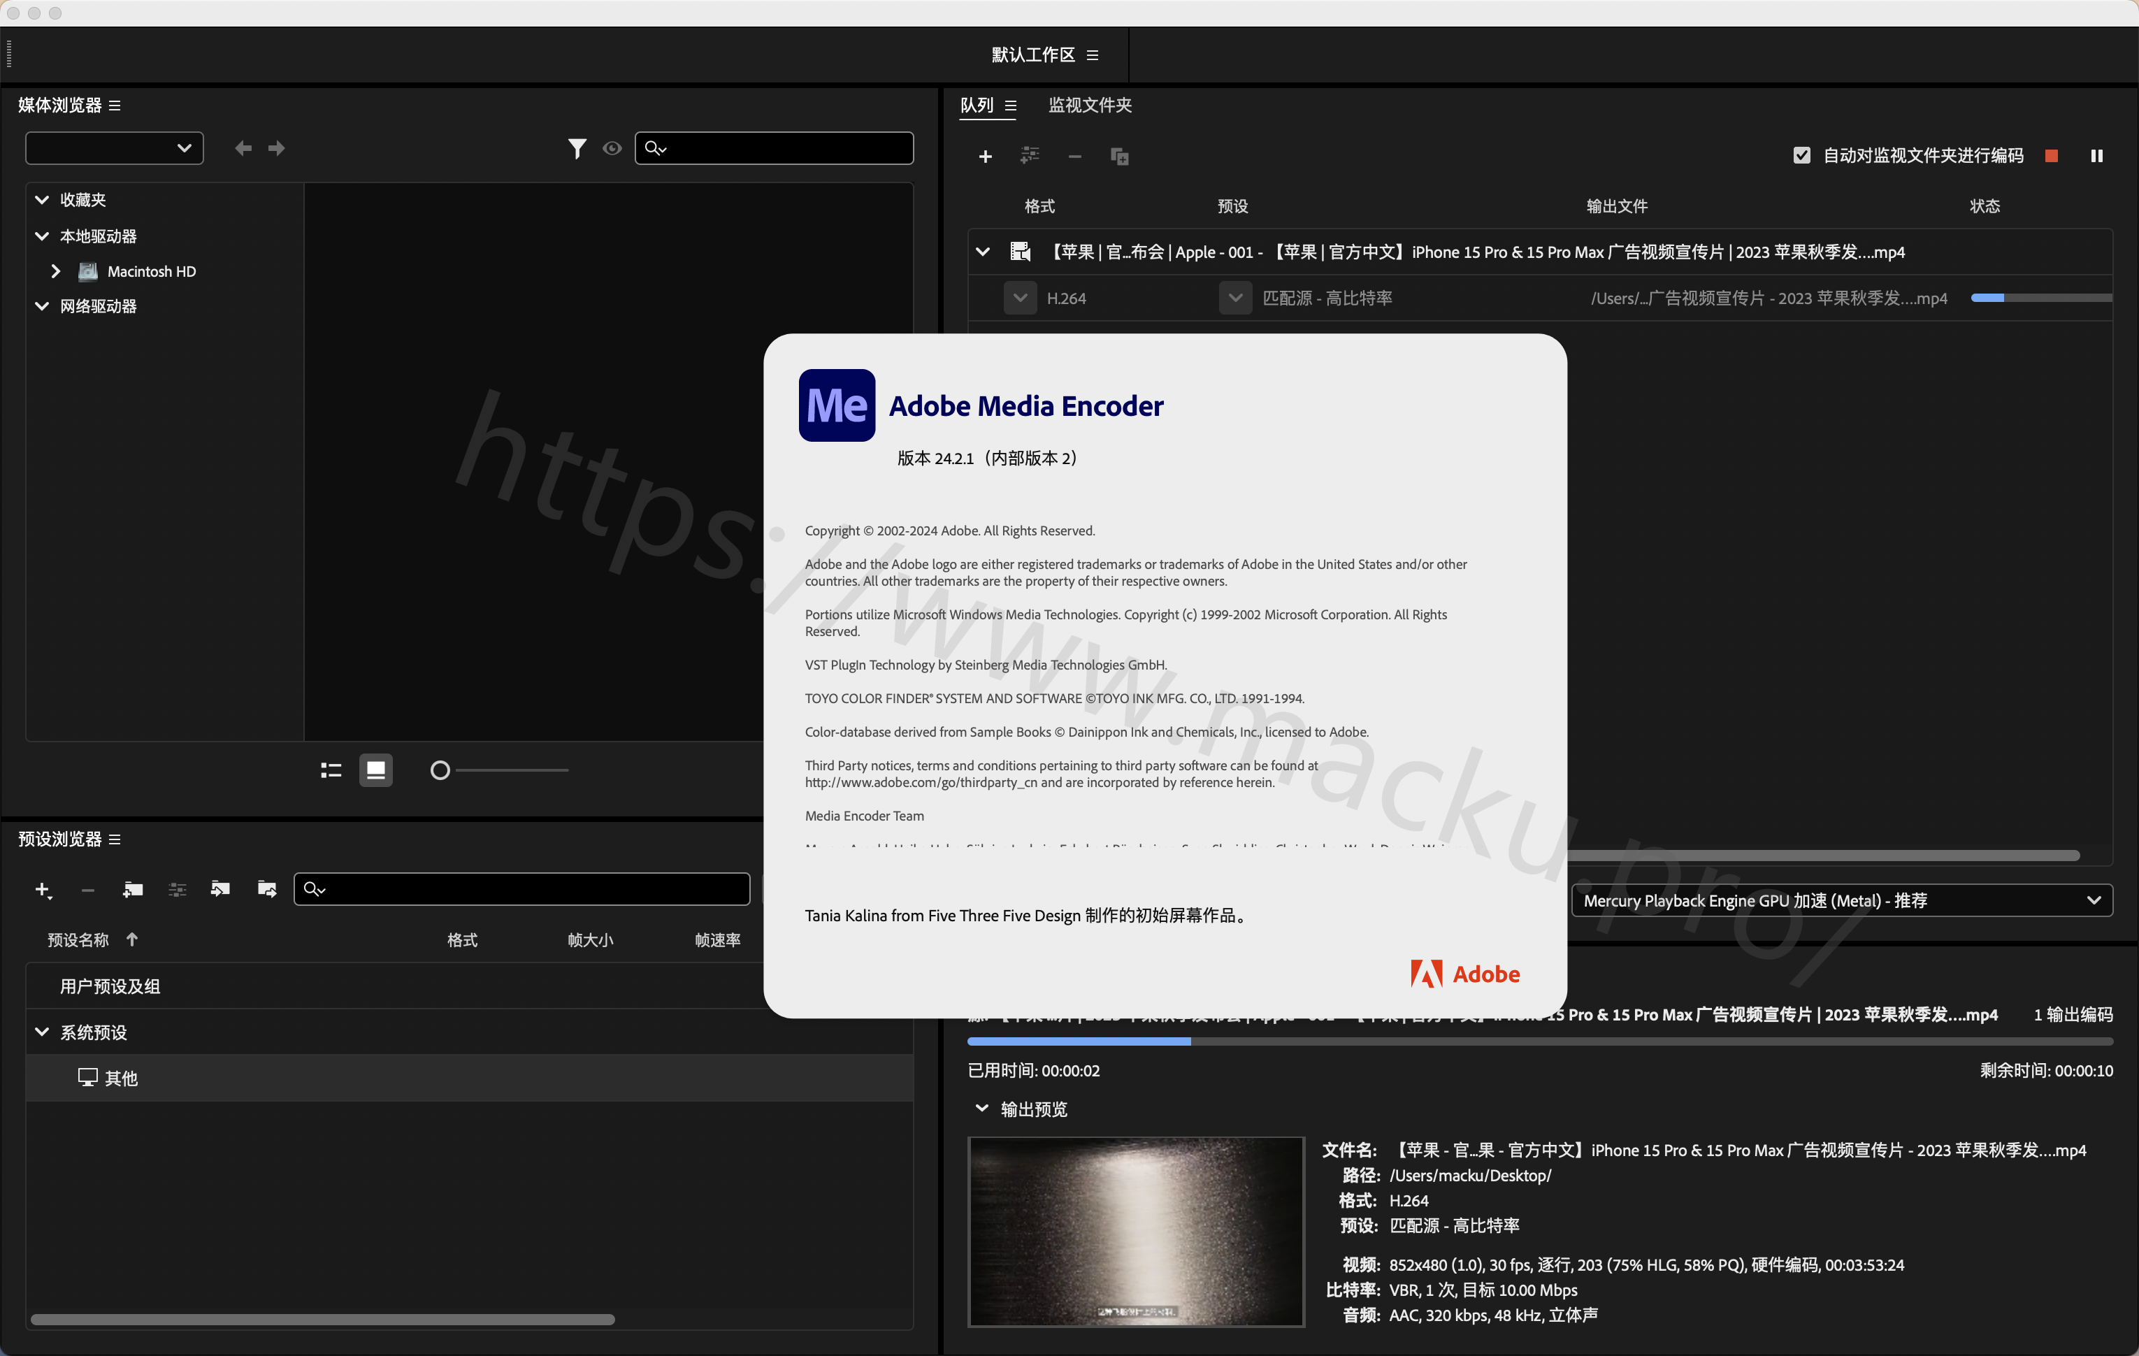Viewport: 2139px width, 1356px height.
Task: Click the H.264 format link in queue row
Action: 1066,298
